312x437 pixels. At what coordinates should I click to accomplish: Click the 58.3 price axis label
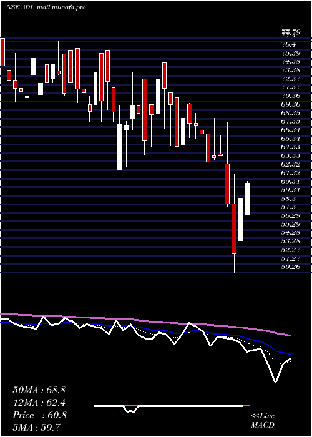pyautogui.click(x=288, y=199)
